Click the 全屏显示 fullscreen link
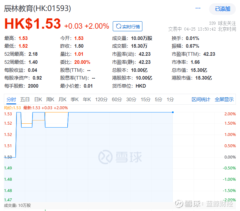The height and width of the screenshot is (211, 240). (x=224, y=100)
